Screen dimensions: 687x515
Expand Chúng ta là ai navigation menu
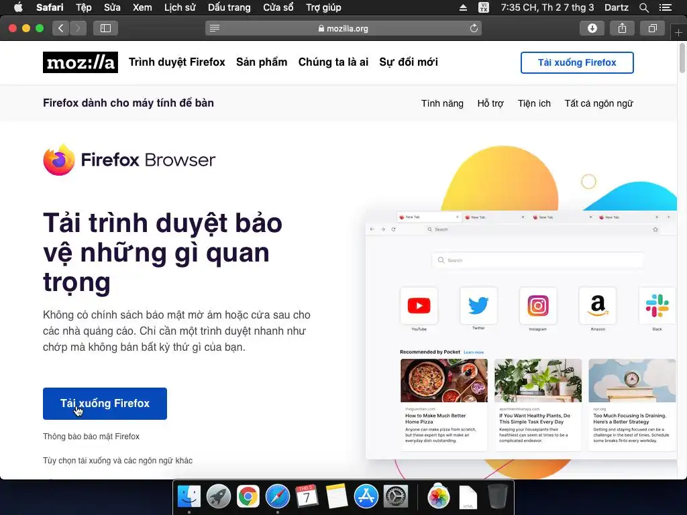(x=333, y=62)
